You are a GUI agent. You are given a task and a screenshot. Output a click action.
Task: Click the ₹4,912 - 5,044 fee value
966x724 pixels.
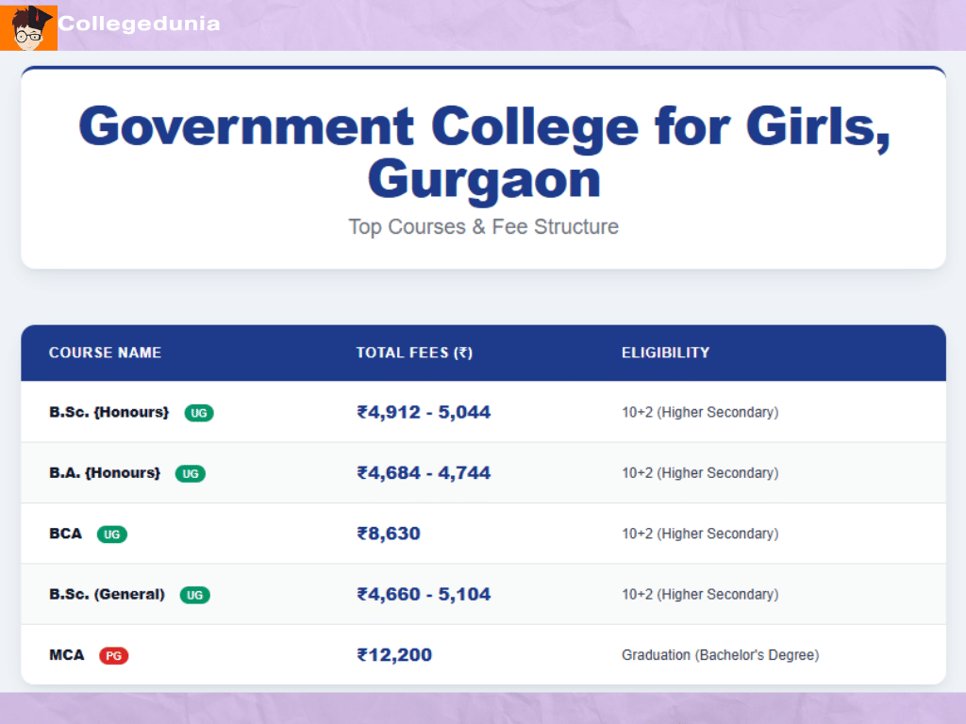[x=424, y=412]
